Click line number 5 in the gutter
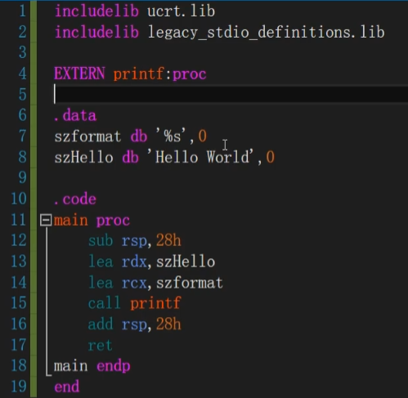This screenshot has width=408, height=398. tap(22, 95)
